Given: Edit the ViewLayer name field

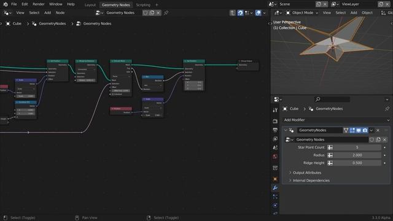Looking at the screenshot, I should click(x=359, y=4).
